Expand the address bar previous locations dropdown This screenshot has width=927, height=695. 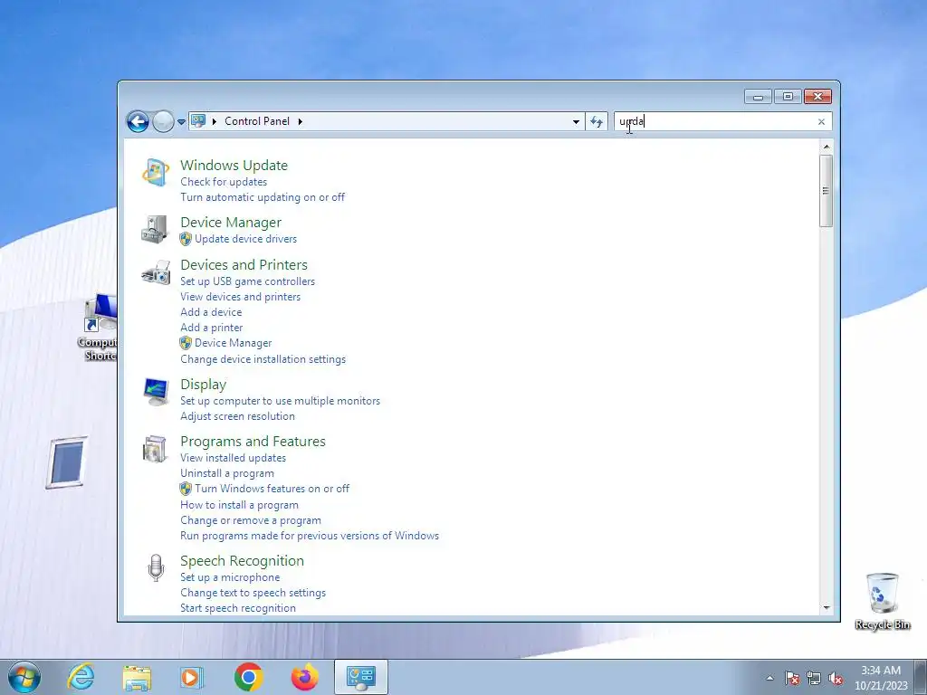[x=576, y=122]
